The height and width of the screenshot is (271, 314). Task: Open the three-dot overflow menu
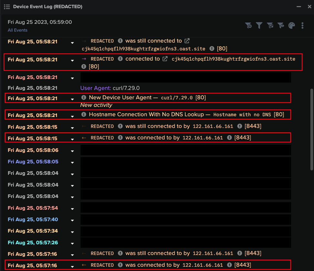click(302, 25)
